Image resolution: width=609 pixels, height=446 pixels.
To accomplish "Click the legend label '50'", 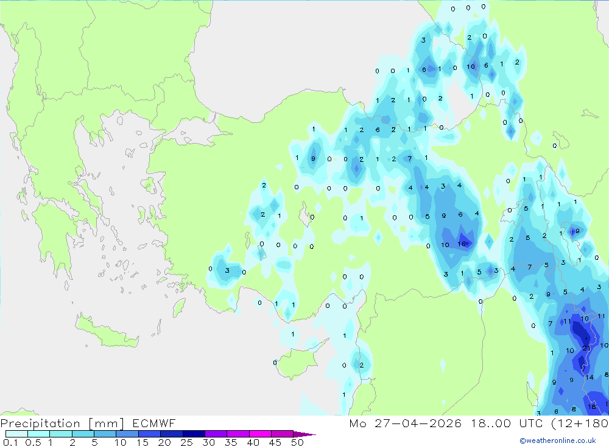I will tap(297, 442).
